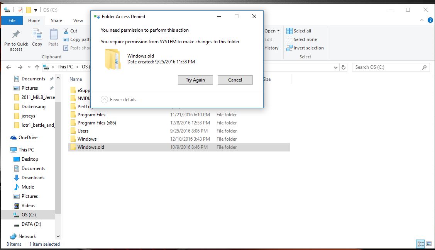Switch to the Share ribbon tab
This screenshot has height=250, width=435.
click(56, 20)
